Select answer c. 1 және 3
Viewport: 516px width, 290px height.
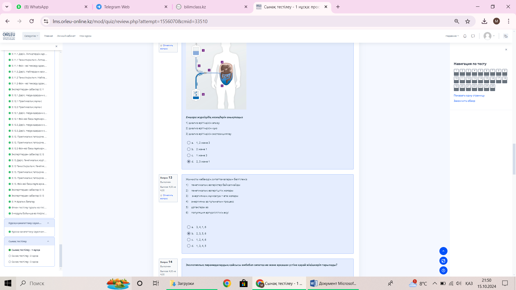tap(189, 155)
